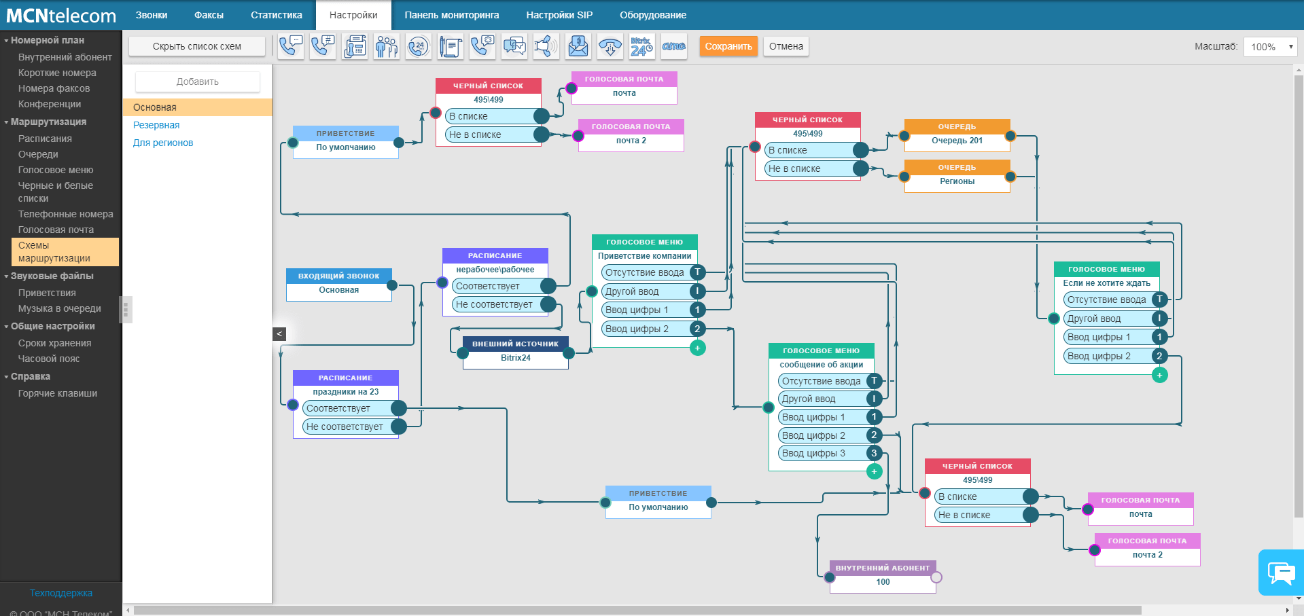The width and height of the screenshot is (1304, 616).
Task: Collapse the scheme list with the < arrow
Action: tap(279, 333)
